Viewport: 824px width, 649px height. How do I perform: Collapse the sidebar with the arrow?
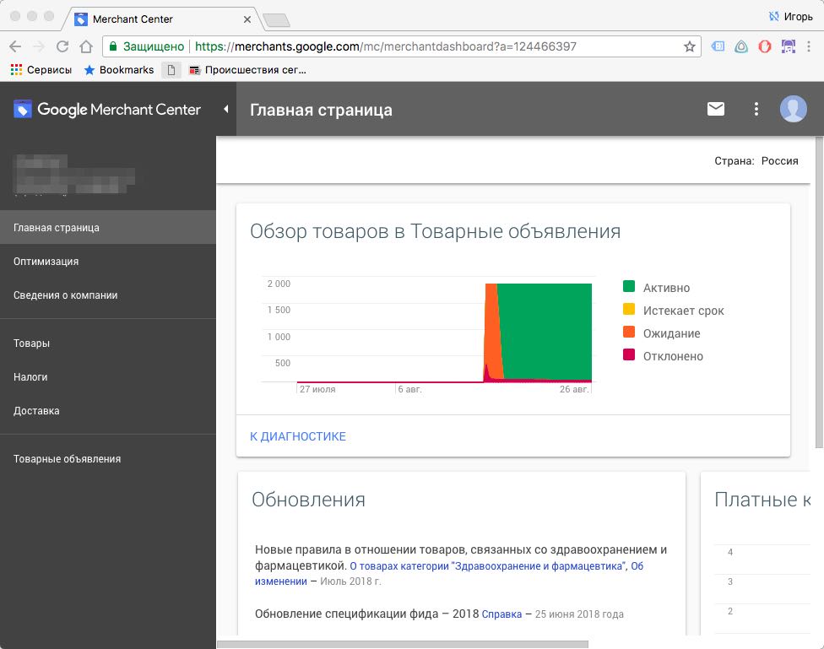[225, 109]
